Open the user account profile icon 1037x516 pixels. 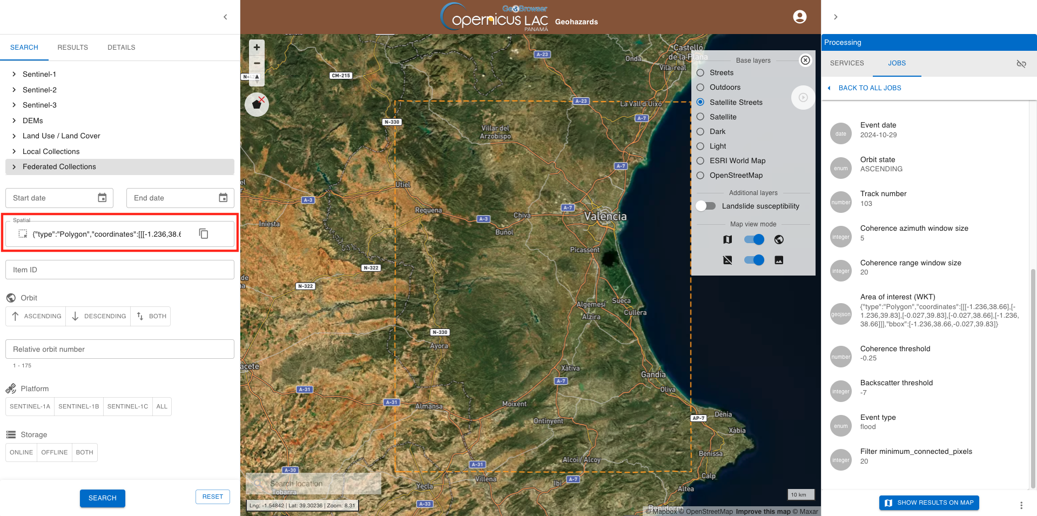tap(799, 17)
